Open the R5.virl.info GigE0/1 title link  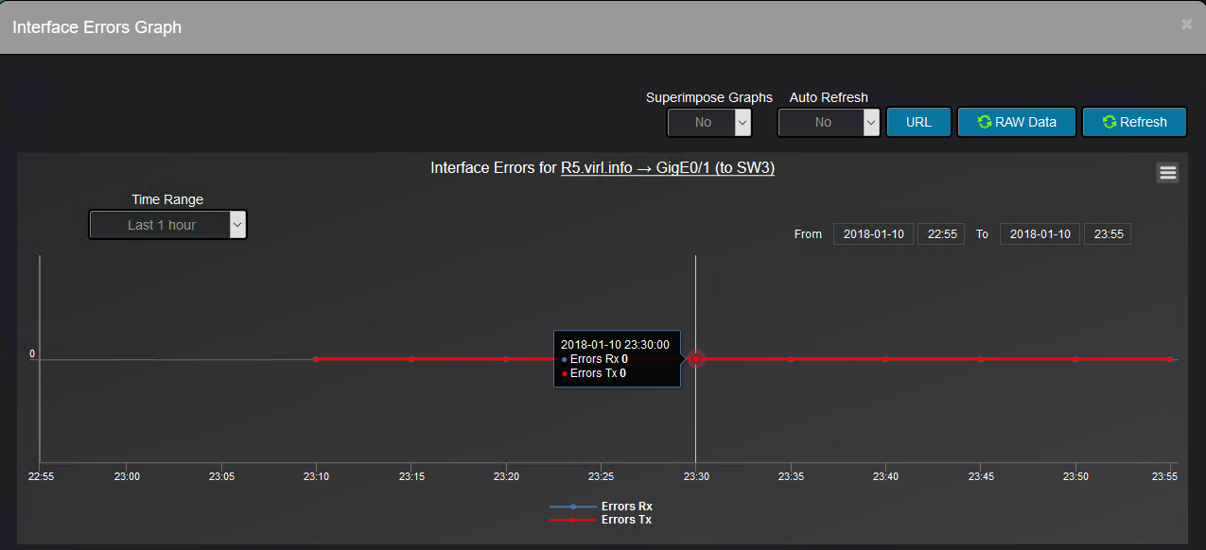[668, 168]
